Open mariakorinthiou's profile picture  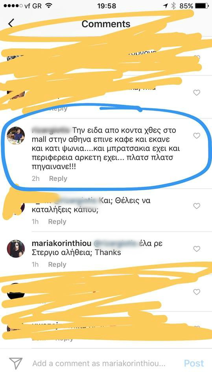pos(16,249)
